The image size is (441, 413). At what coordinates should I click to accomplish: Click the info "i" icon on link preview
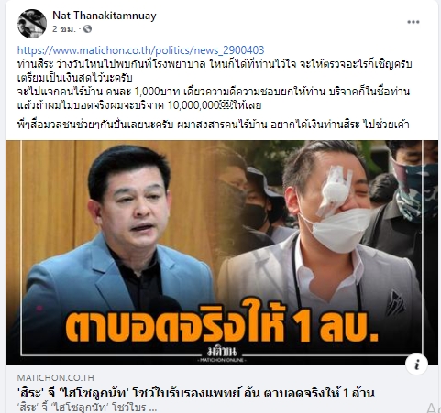pyautogui.click(x=416, y=364)
